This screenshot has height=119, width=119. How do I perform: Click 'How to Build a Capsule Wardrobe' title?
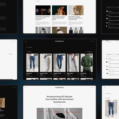[75, 18]
